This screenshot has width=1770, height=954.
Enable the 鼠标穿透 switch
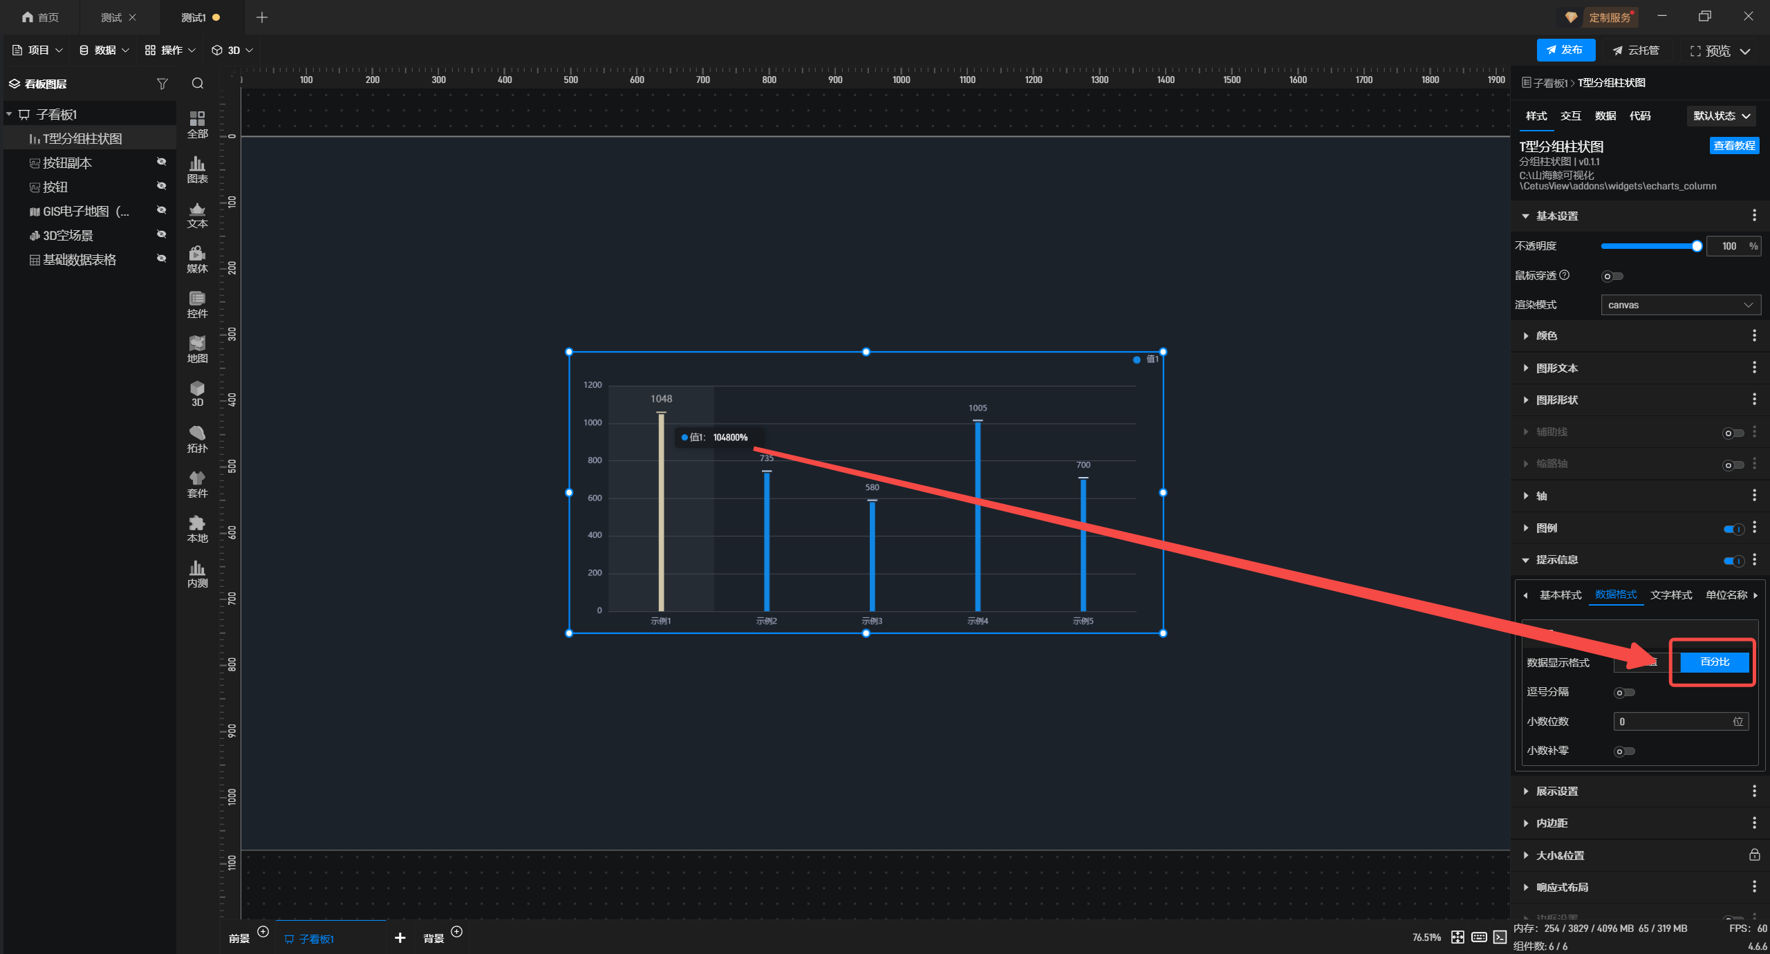click(x=1612, y=276)
